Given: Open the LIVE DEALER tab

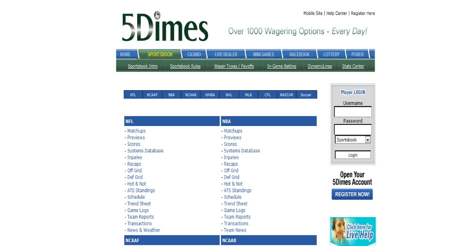Looking at the screenshot, I should coord(226,54).
